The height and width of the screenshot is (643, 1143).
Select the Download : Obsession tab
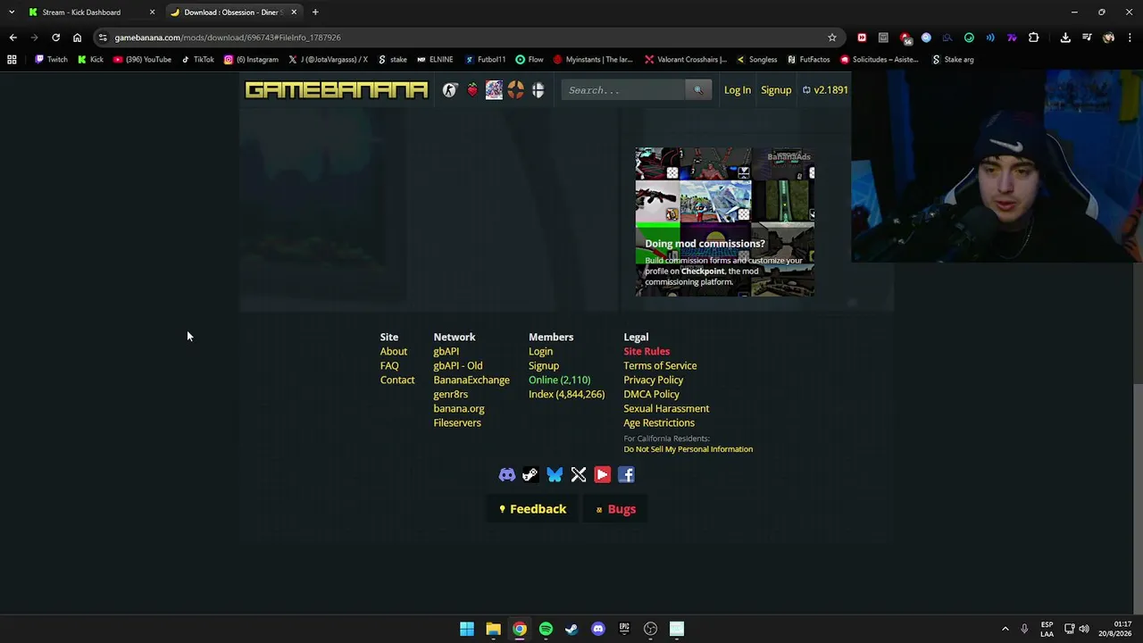(x=234, y=13)
